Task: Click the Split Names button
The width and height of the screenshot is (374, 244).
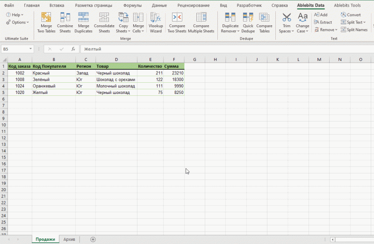Action: (x=354, y=29)
